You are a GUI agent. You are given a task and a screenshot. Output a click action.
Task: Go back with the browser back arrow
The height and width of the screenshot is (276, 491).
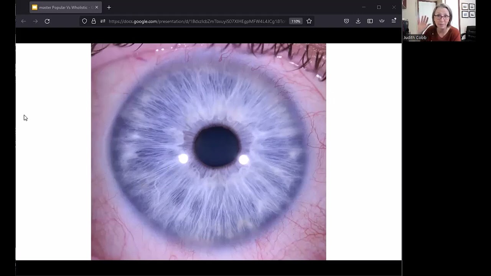[23, 21]
